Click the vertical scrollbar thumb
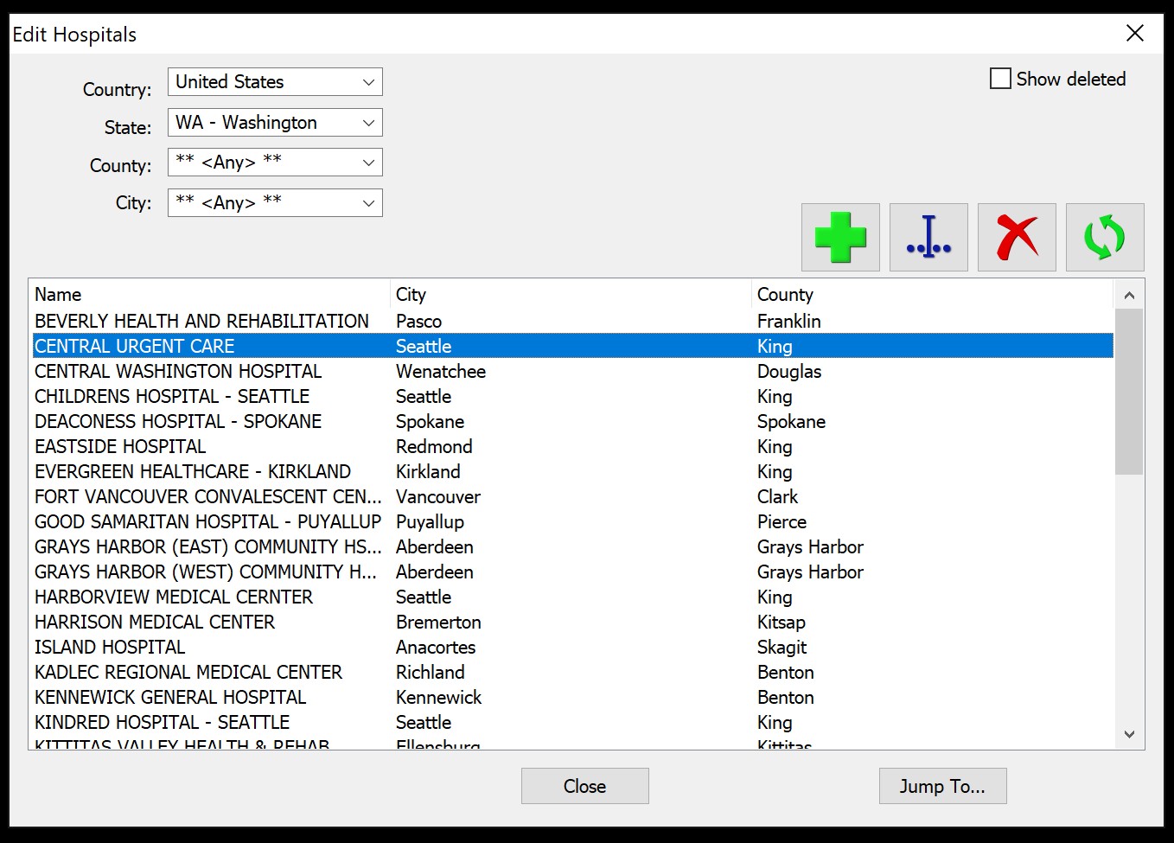This screenshot has height=843, width=1174. pyautogui.click(x=1129, y=392)
